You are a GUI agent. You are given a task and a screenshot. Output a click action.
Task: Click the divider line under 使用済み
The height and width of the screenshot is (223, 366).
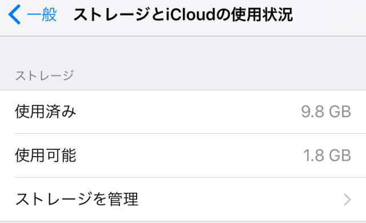click(190, 134)
